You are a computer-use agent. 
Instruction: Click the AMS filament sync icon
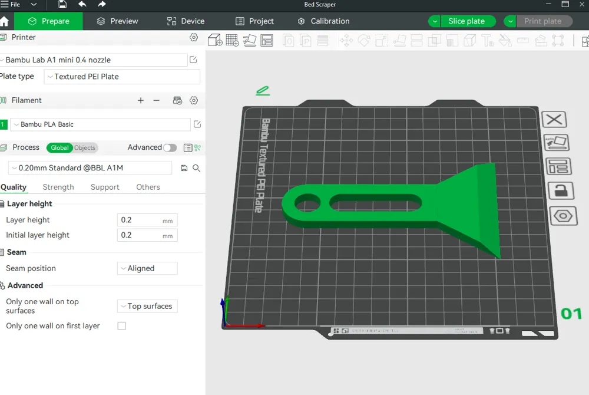coord(177,100)
